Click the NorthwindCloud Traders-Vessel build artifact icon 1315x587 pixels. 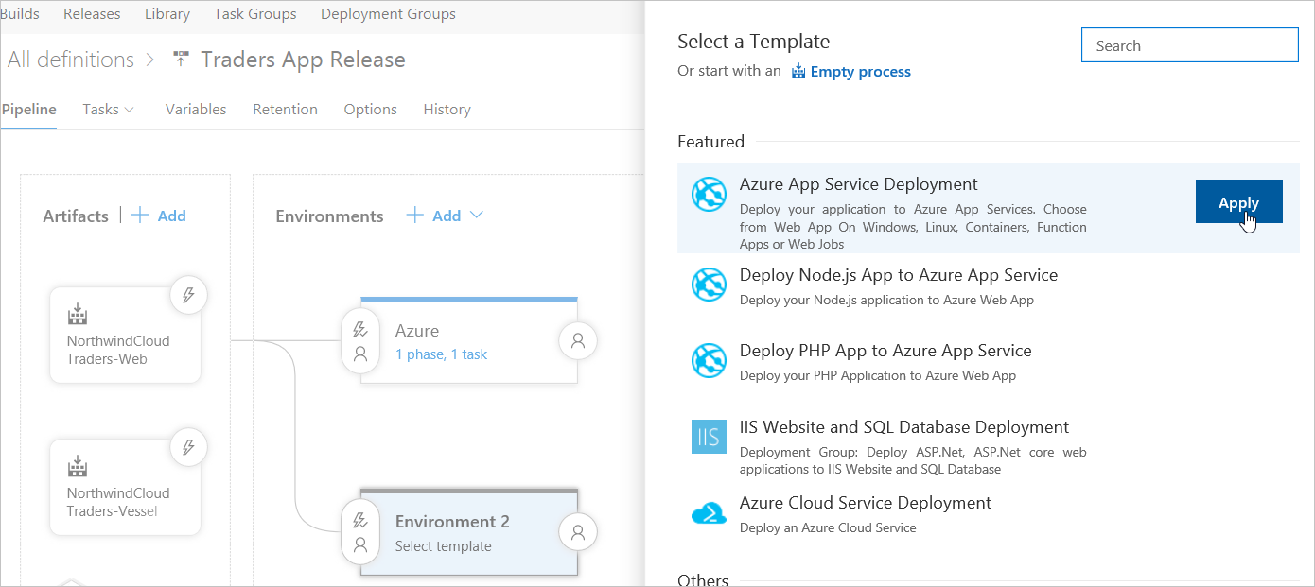(77, 466)
